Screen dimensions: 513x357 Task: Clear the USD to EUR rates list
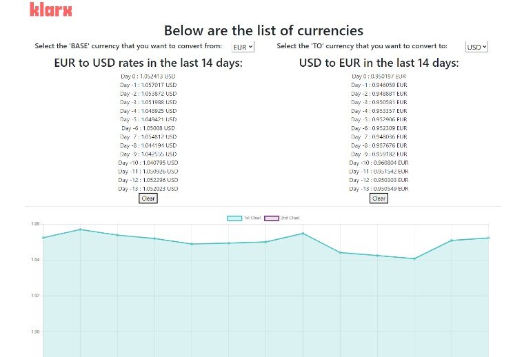pos(379,198)
